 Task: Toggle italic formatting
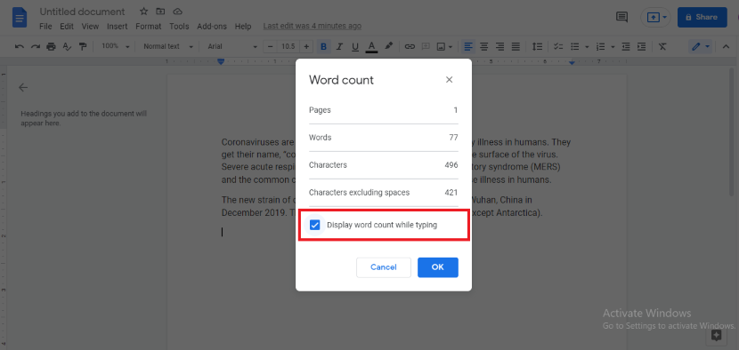tap(339, 46)
